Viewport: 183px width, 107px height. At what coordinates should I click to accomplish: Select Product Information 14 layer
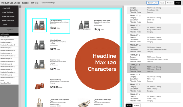point(9,78)
